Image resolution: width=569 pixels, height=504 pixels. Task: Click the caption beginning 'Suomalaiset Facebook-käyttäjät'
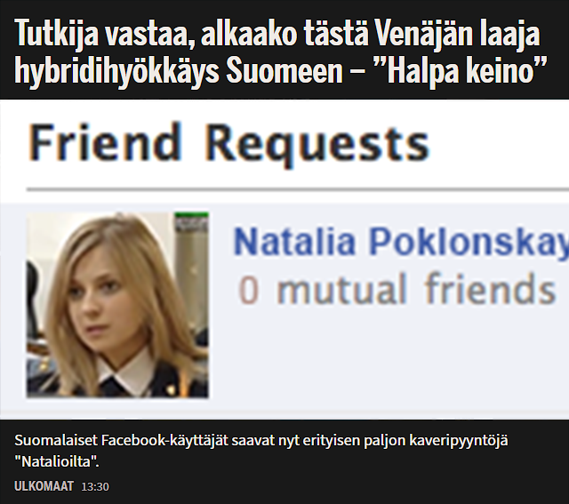(x=260, y=451)
